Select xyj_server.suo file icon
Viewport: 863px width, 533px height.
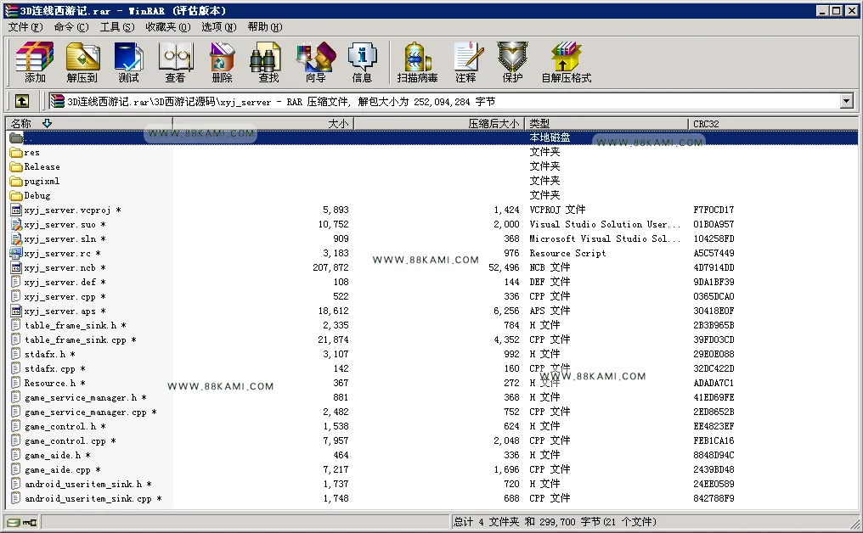tap(16, 224)
